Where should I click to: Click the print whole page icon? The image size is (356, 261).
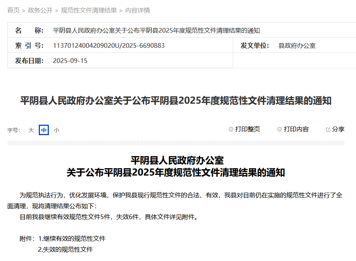(232, 129)
